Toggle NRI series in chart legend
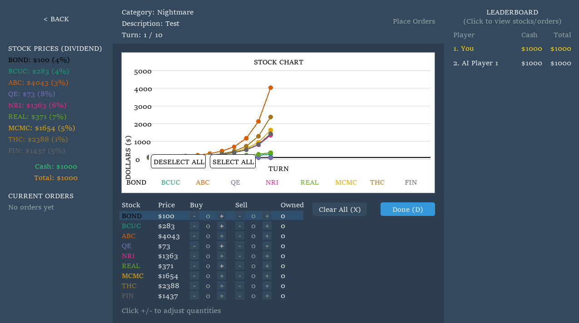 coord(272,182)
